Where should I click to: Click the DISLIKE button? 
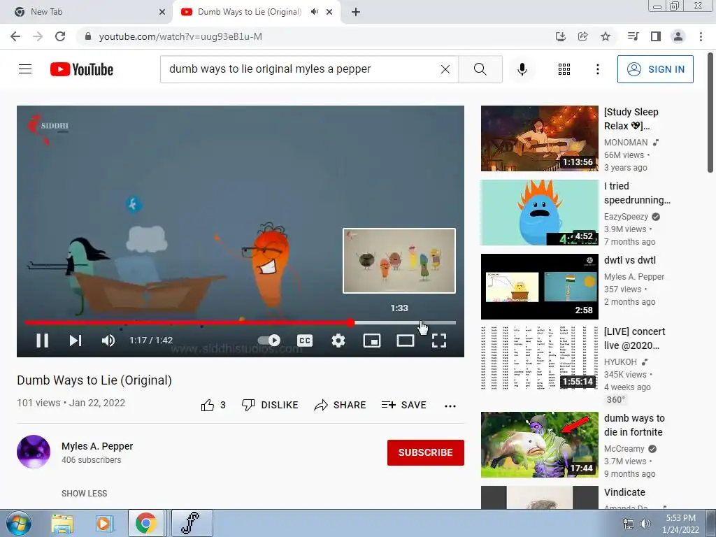pos(270,405)
